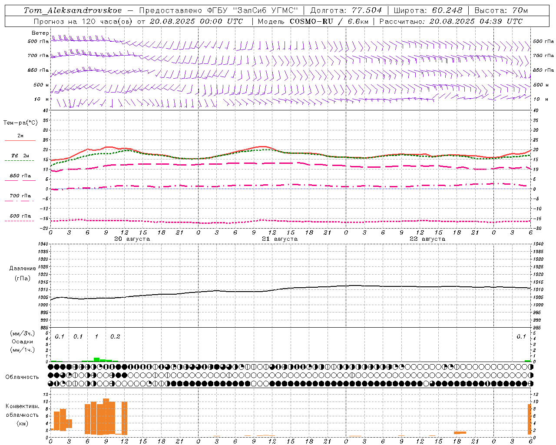Click left '10 м' wind level label
The height and width of the screenshot is (445, 556).
[41, 100]
